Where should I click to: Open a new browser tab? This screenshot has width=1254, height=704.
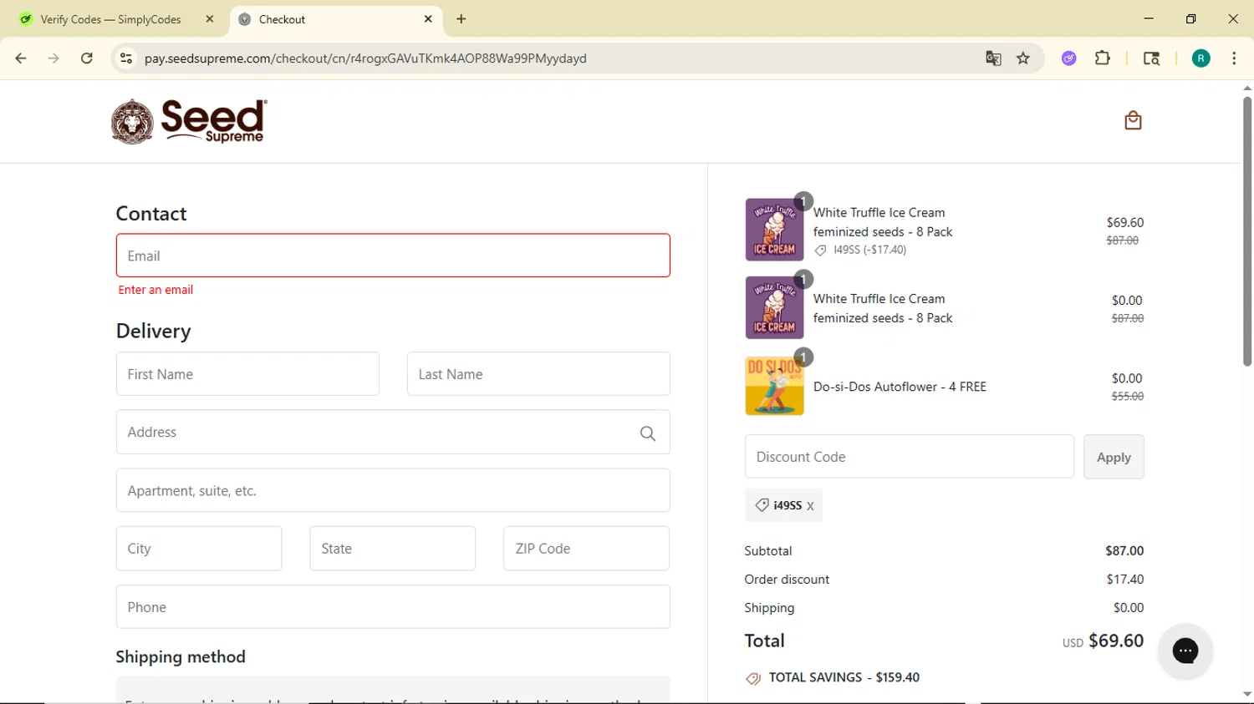tap(461, 19)
